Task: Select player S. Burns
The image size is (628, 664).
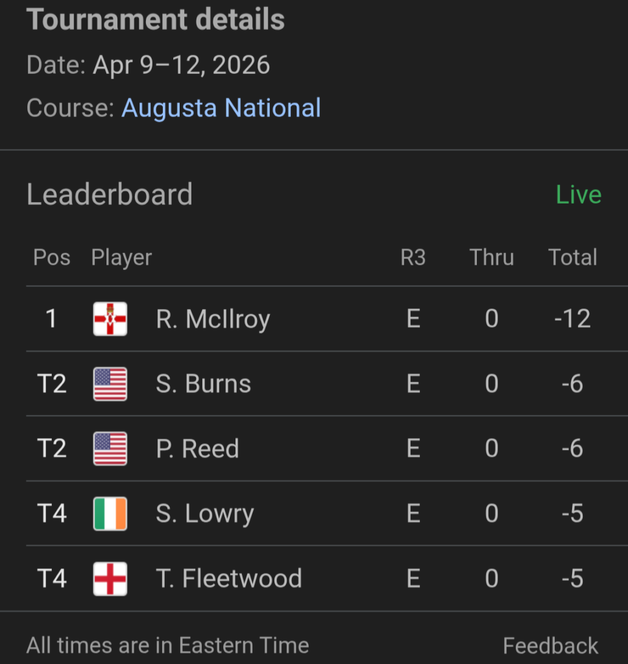Action: (203, 384)
